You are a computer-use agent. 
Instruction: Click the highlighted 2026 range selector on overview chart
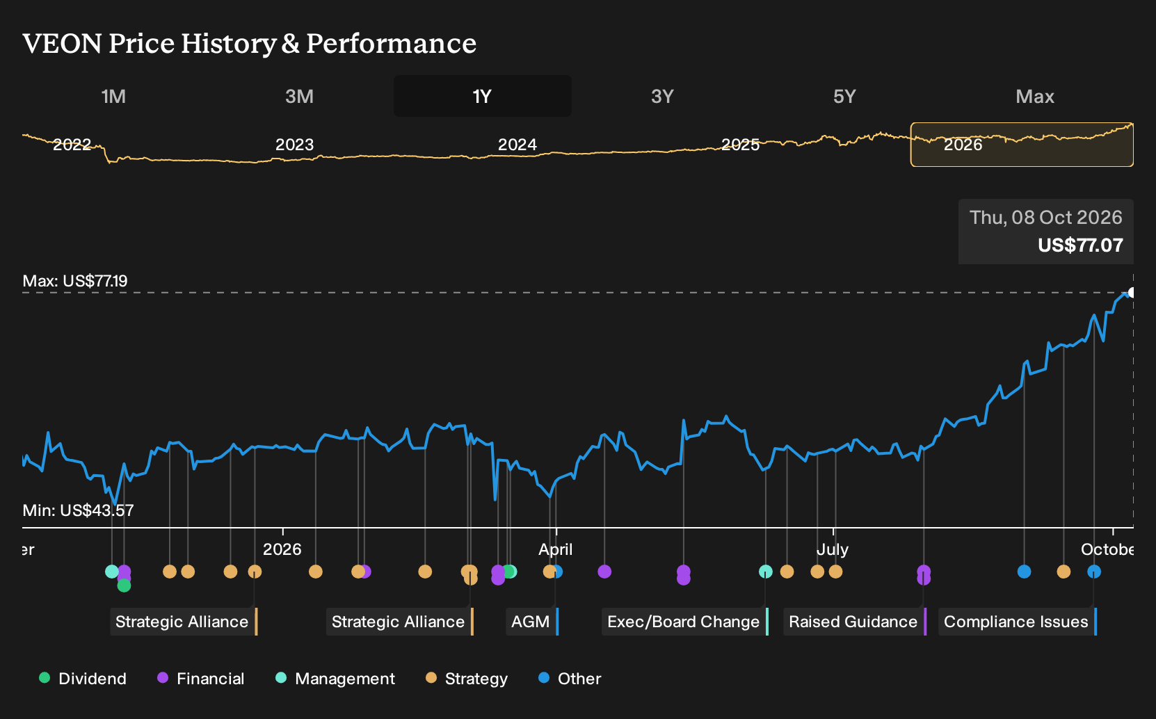1022,145
